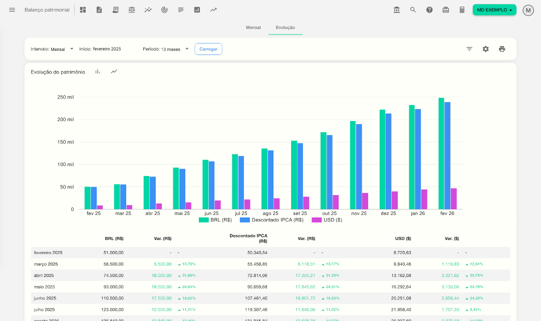Switch to the Mensal tab

[x=253, y=27]
